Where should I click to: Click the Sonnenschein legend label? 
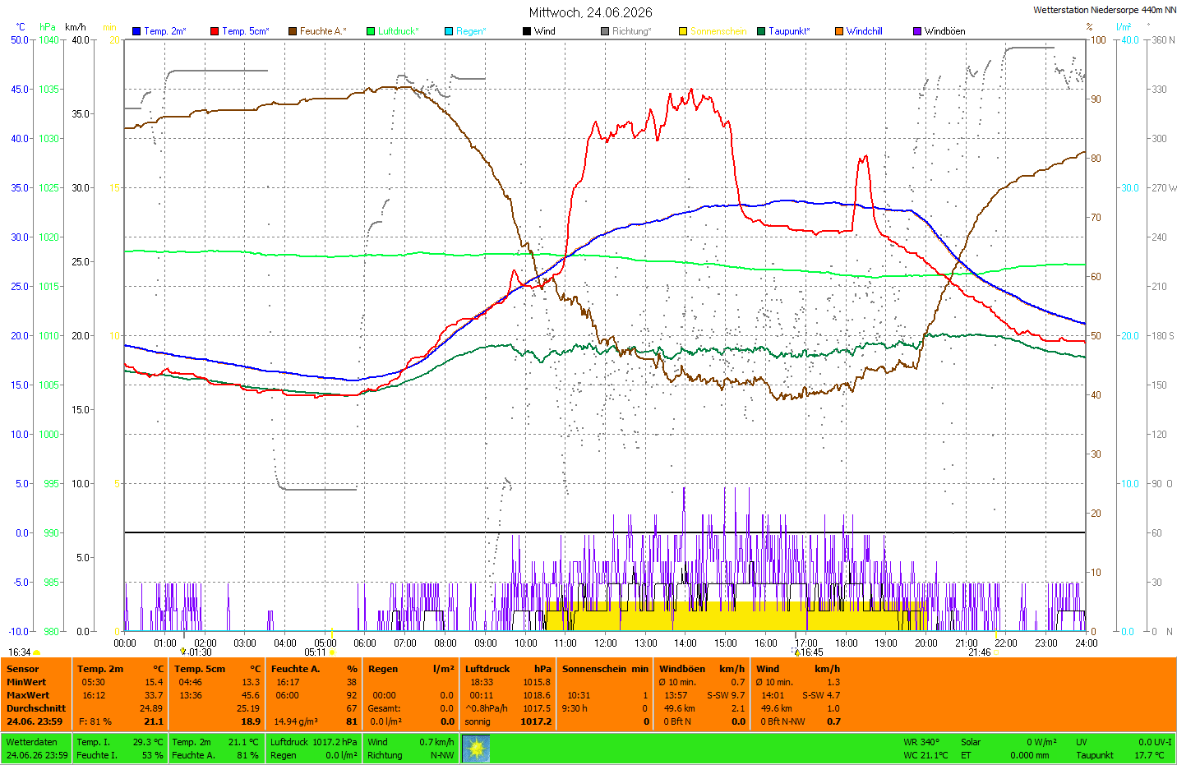(x=718, y=31)
